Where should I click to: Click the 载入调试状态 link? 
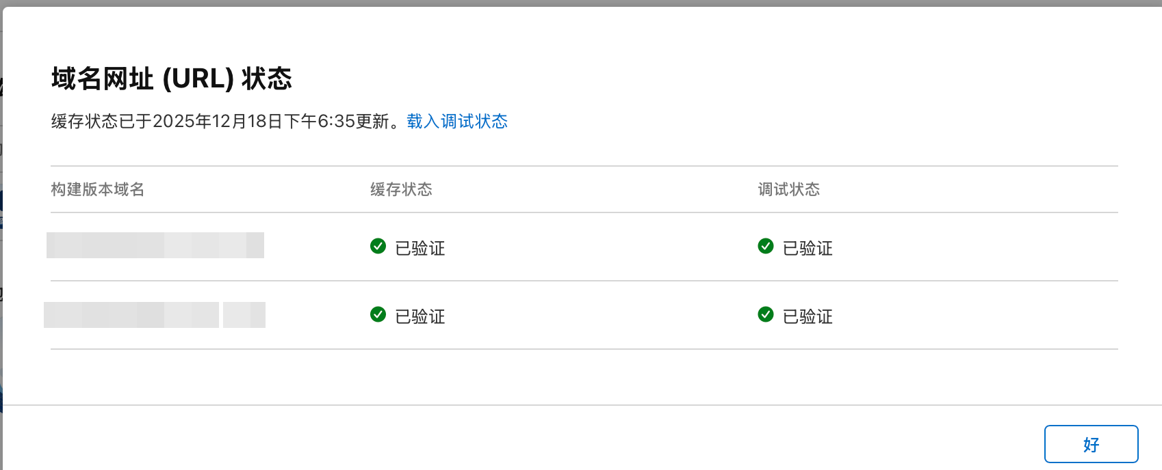click(x=457, y=122)
